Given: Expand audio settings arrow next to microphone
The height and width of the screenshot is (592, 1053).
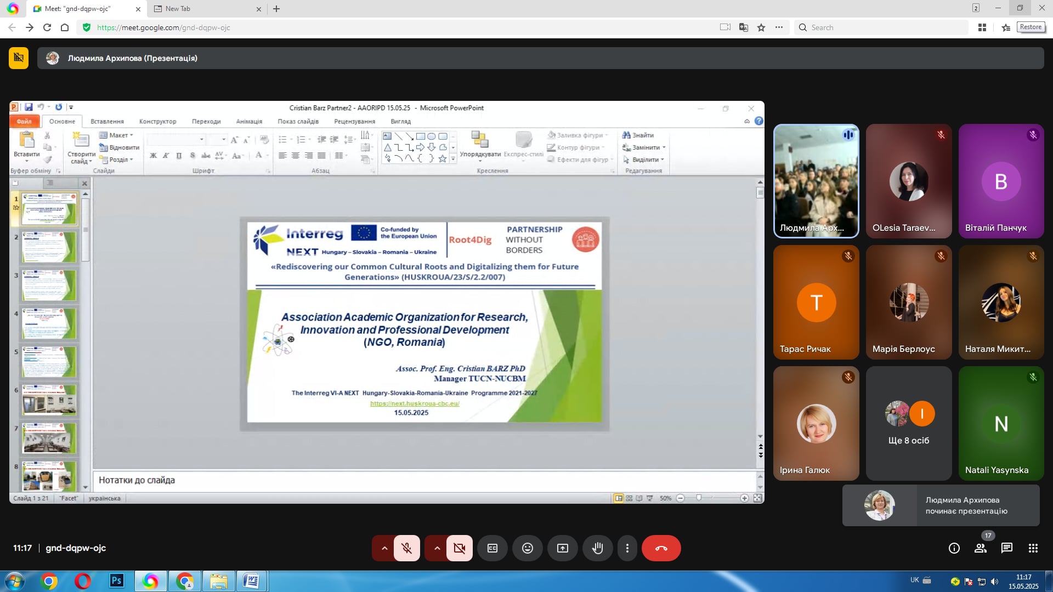Looking at the screenshot, I should [x=384, y=548].
